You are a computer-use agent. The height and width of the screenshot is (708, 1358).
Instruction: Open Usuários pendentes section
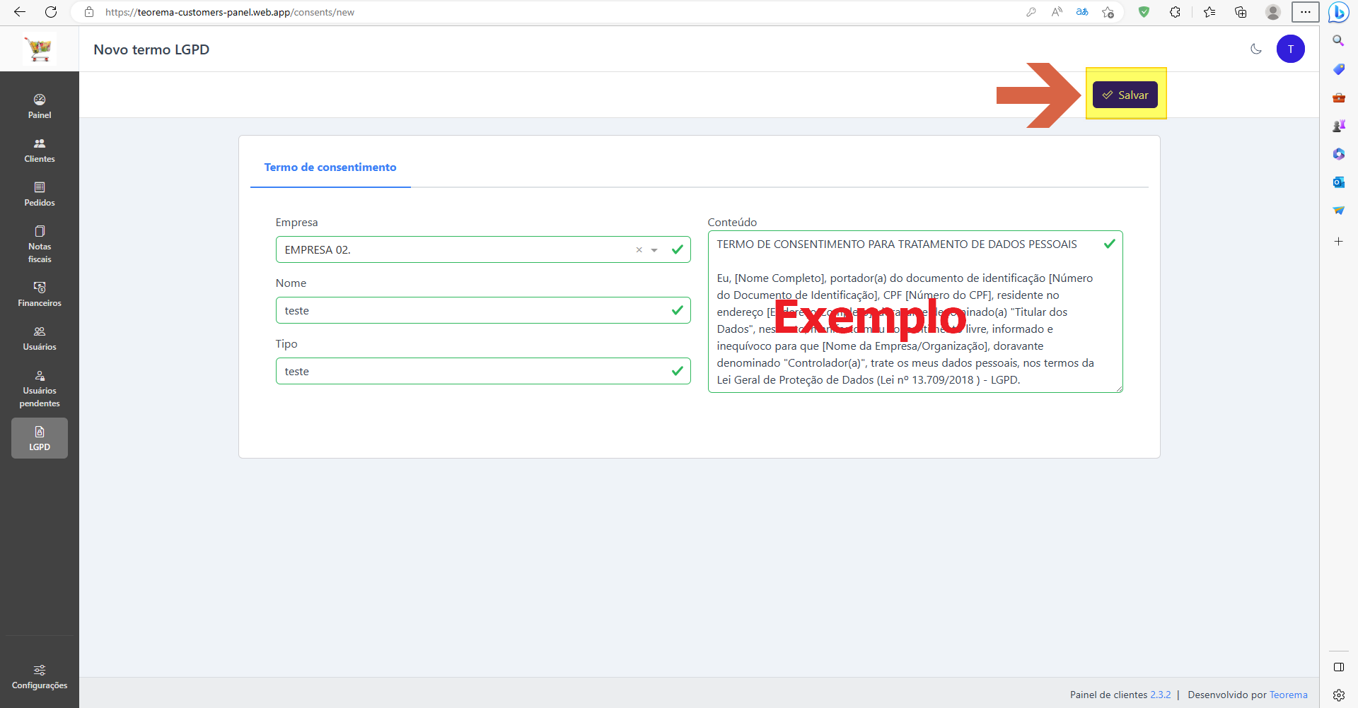[x=40, y=389]
